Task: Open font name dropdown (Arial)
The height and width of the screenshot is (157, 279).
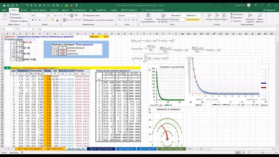Action: tap(46, 16)
